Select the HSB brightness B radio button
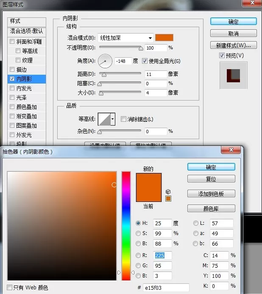 pyautogui.click(x=138, y=244)
